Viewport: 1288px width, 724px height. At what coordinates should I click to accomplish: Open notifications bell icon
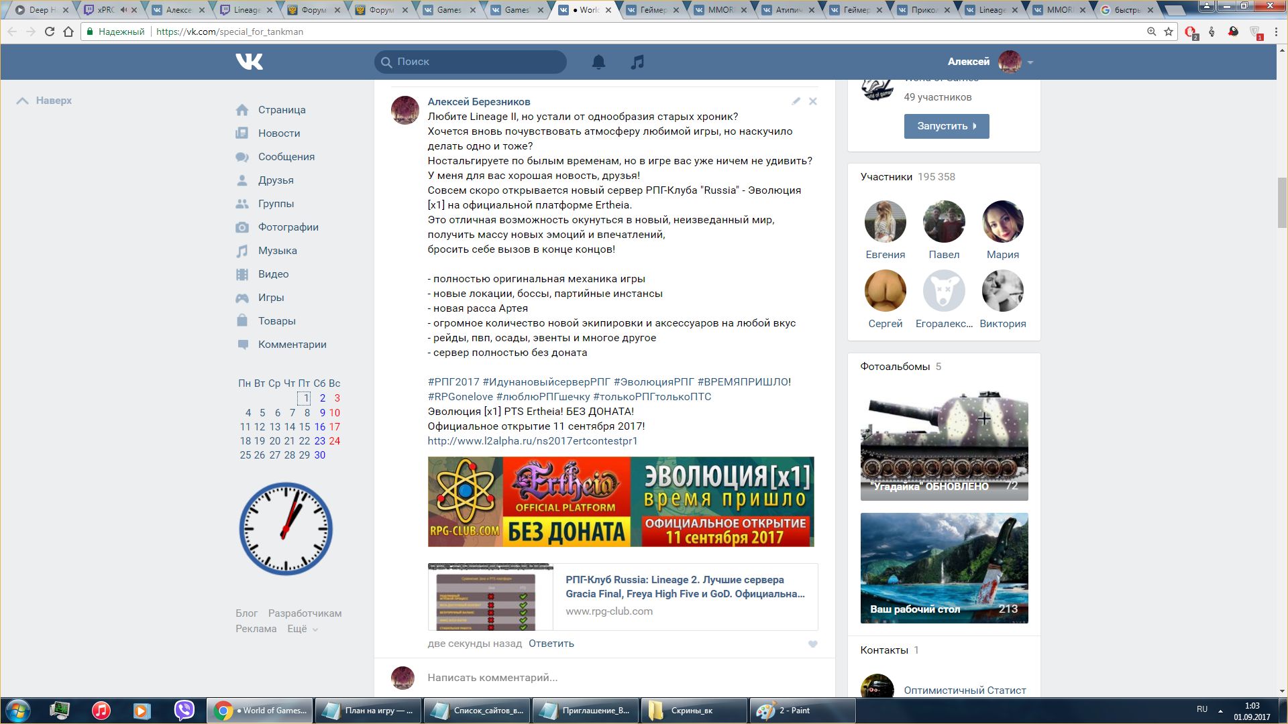click(598, 62)
